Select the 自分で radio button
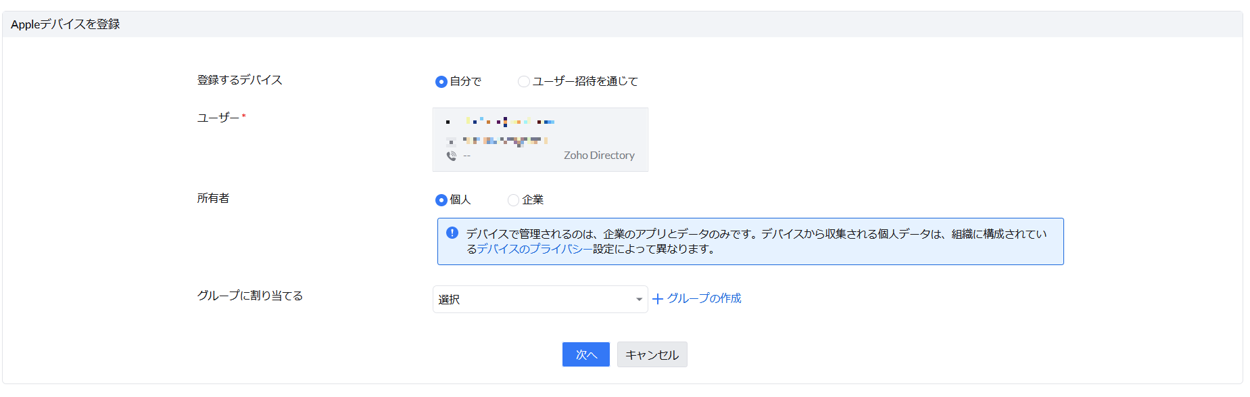The width and height of the screenshot is (1250, 397). point(441,82)
